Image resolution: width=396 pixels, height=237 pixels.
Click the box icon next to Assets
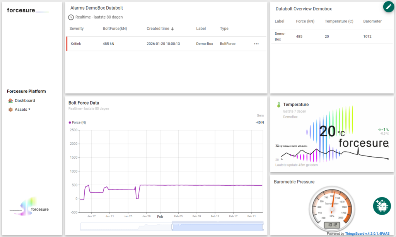tap(10, 110)
